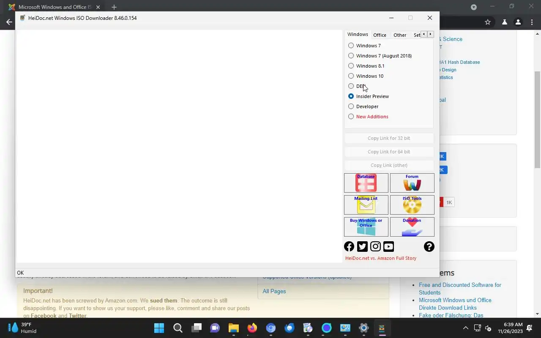Click the sued them link on webpage
541x338 pixels.
point(164,300)
